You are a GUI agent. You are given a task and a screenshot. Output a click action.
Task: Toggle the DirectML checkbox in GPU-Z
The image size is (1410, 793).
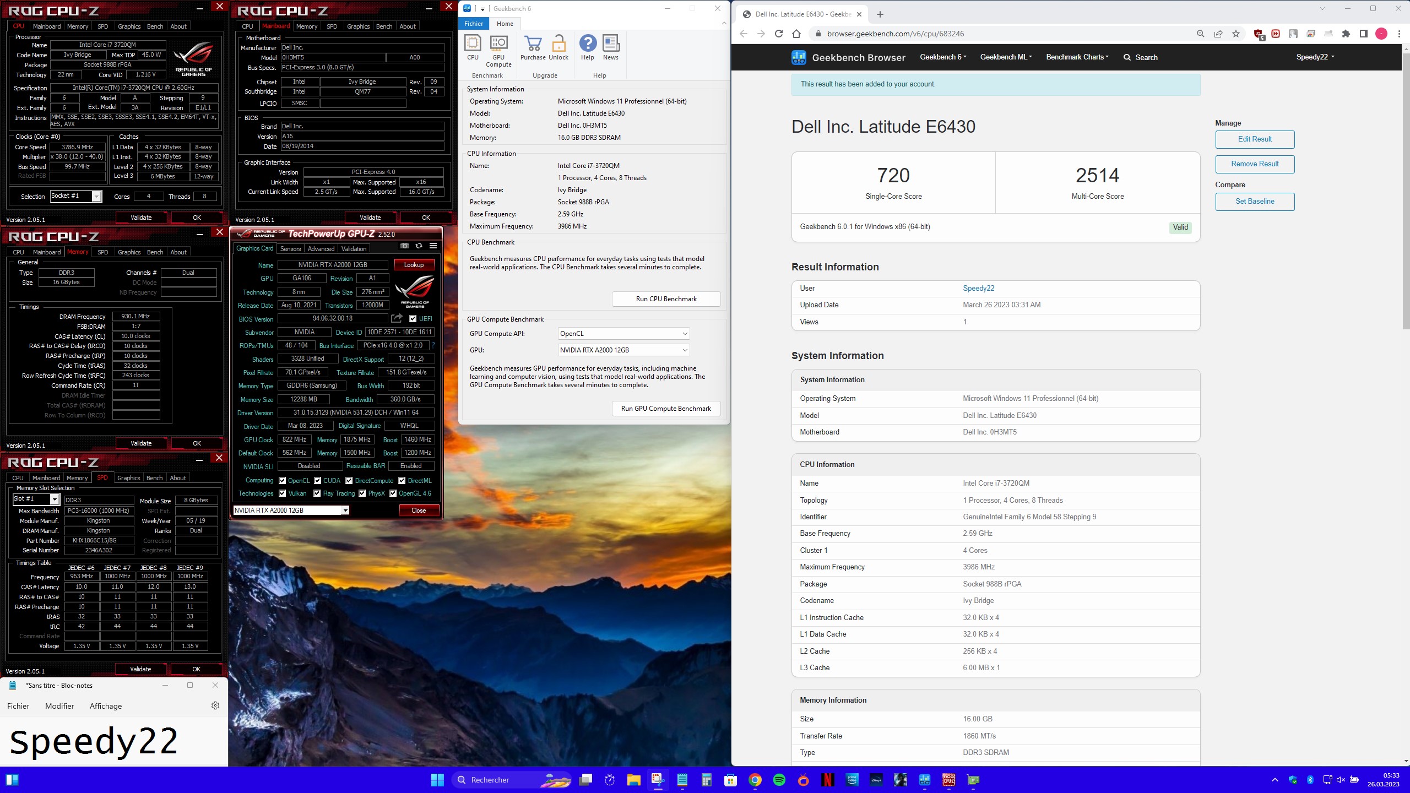[x=402, y=480]
